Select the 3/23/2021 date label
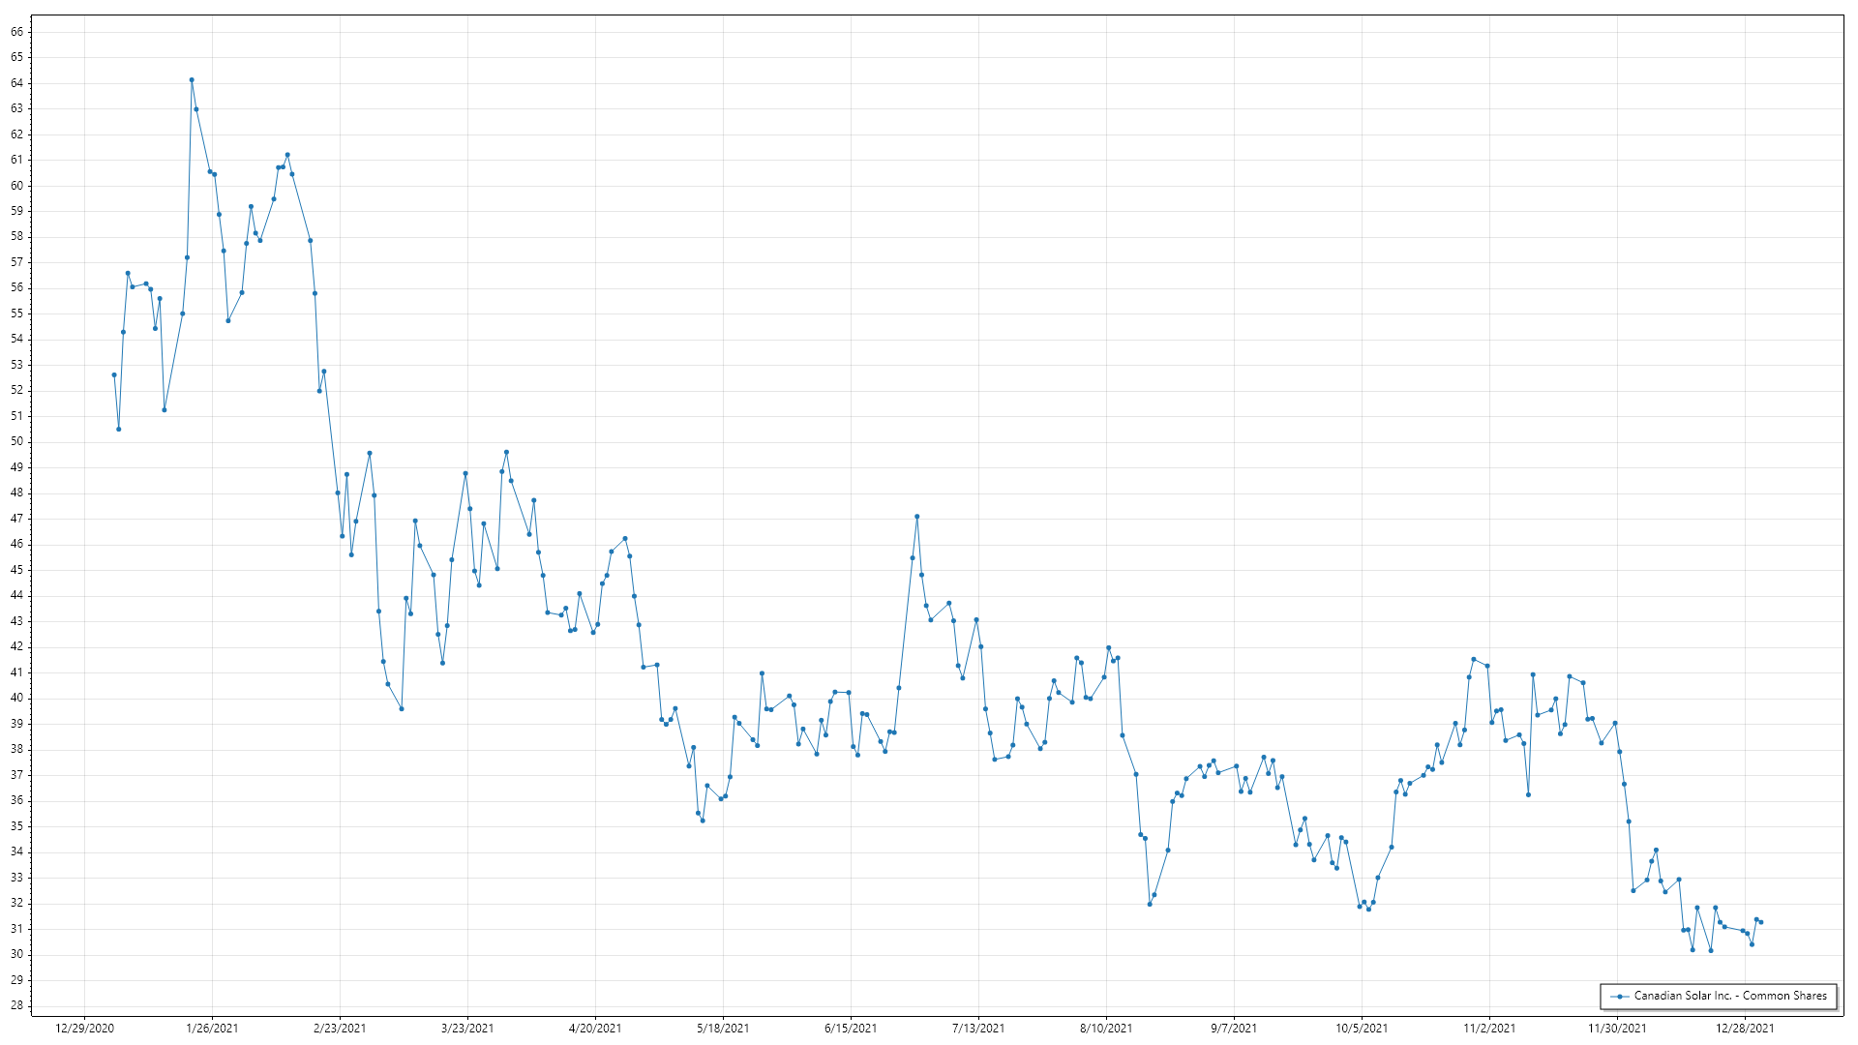1858x1045 pixels. [467, 1029]
